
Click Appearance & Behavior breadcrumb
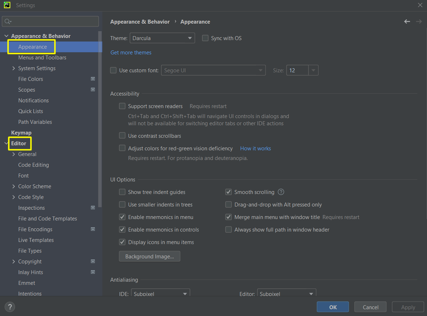coord(140,22)
